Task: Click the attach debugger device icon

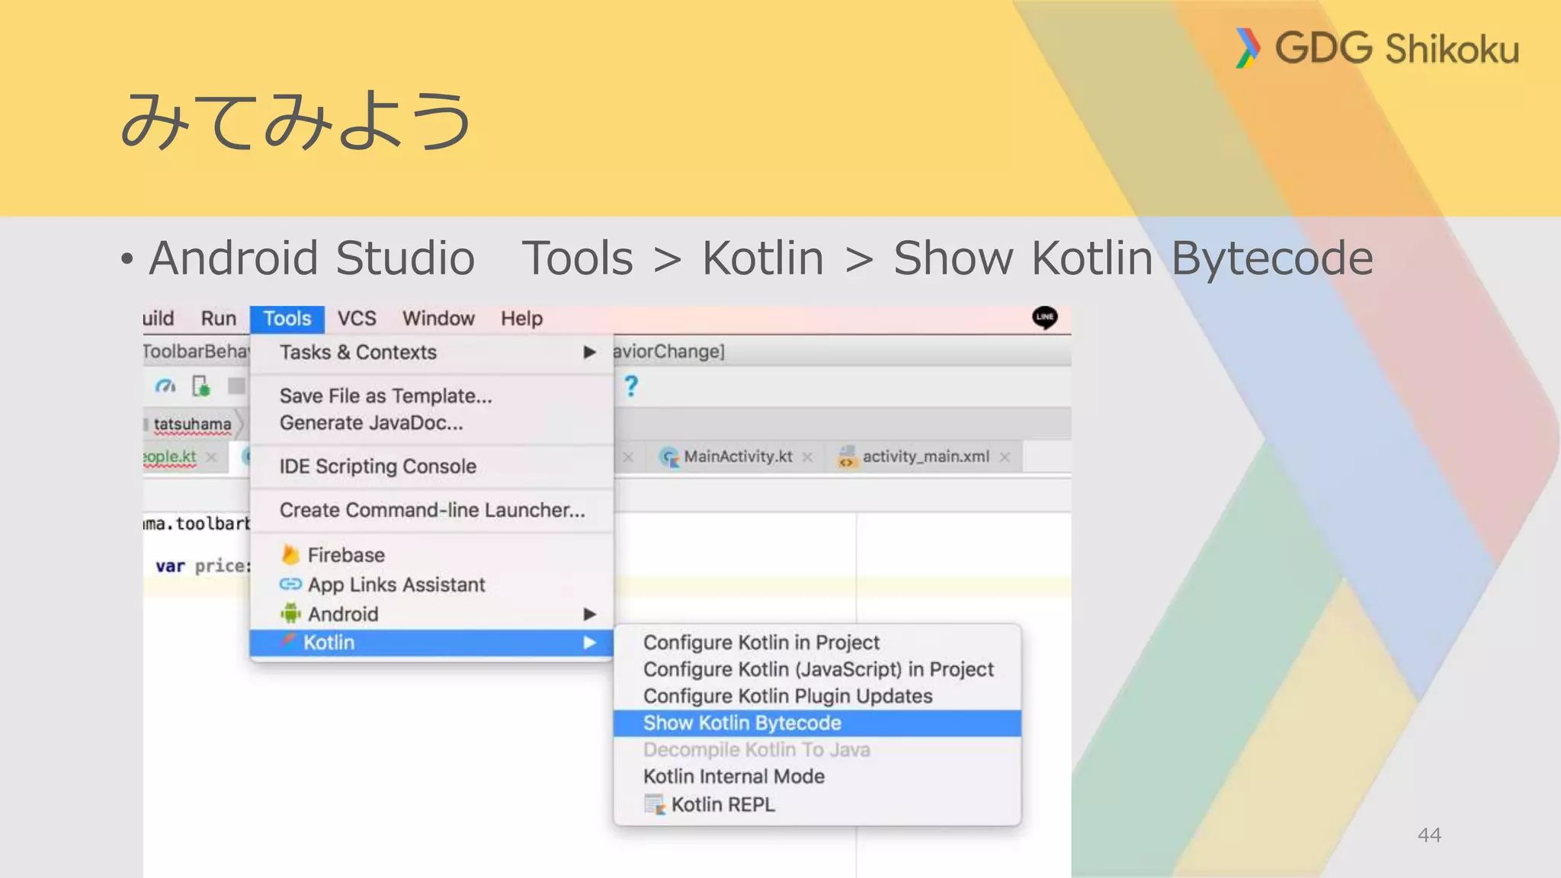Action: 201,386
